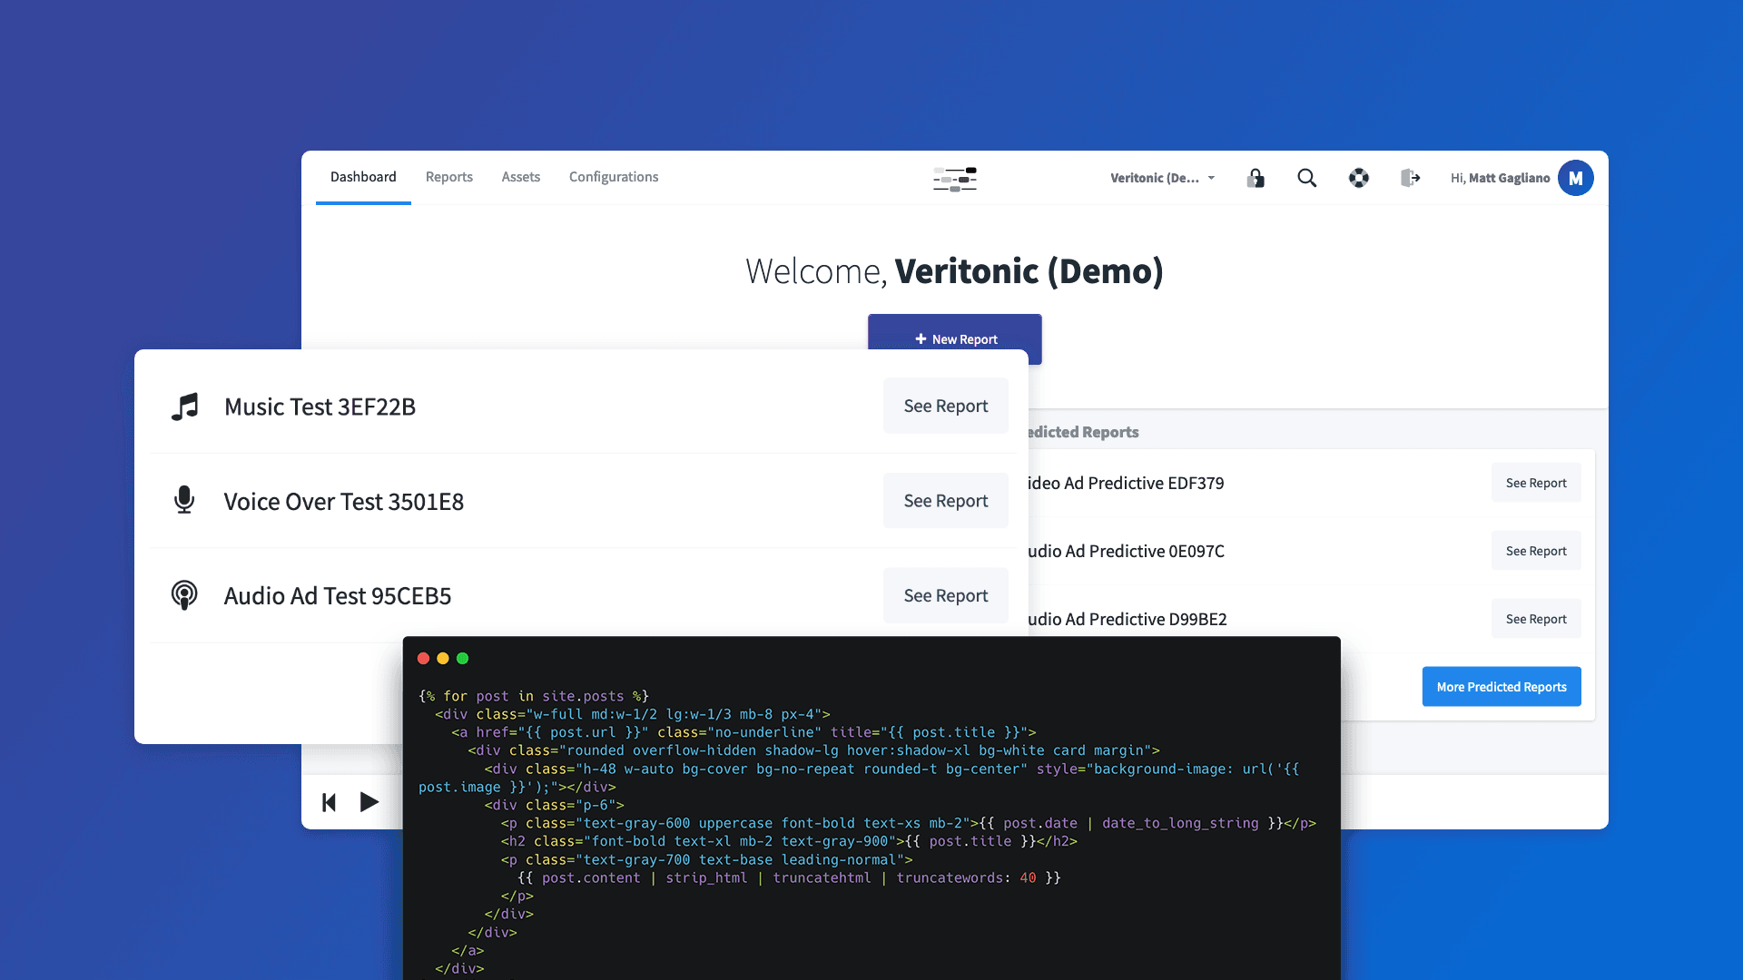See report for Audio Ad Predictive D99BE2

(x=1536, y=619)
